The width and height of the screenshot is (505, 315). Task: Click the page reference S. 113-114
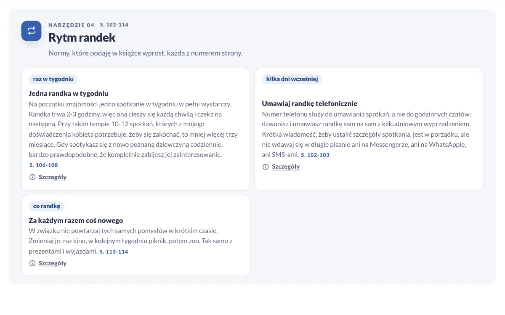point(114,251)
